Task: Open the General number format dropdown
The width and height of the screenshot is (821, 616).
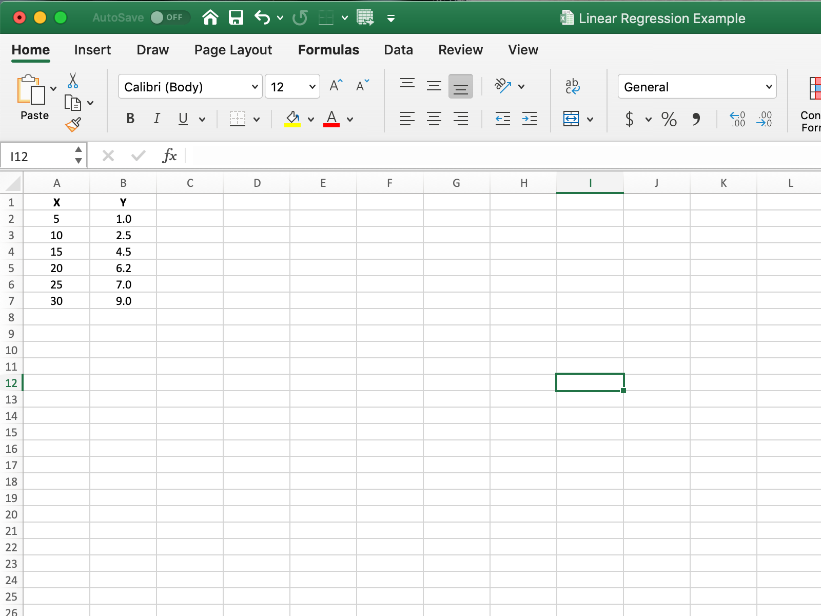Action: click(x=697, y=87)
